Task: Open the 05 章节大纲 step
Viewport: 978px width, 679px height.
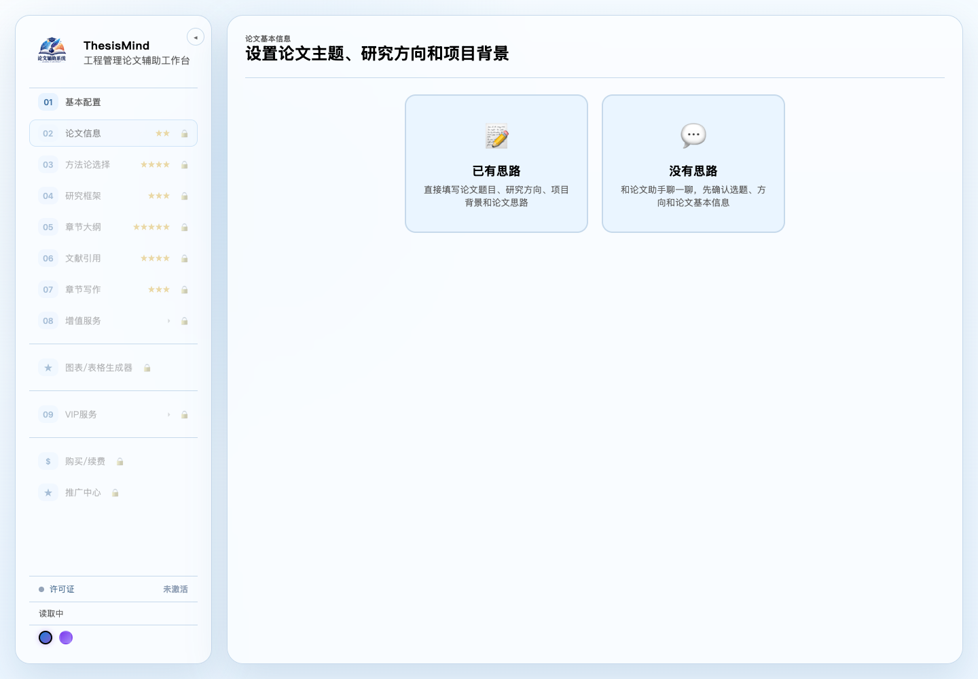Action: 113,227
